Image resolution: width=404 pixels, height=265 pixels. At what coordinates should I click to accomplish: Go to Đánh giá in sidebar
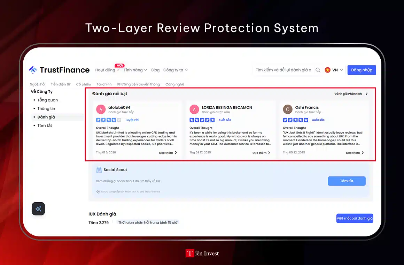pyautogui.click(x=46, y=117)
